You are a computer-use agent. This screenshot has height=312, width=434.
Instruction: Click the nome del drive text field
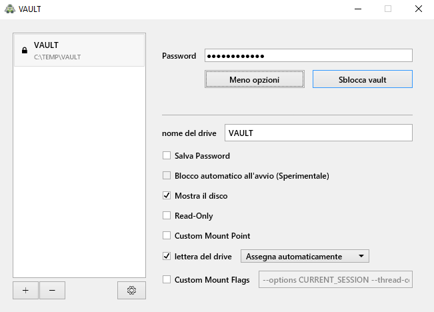318,133
